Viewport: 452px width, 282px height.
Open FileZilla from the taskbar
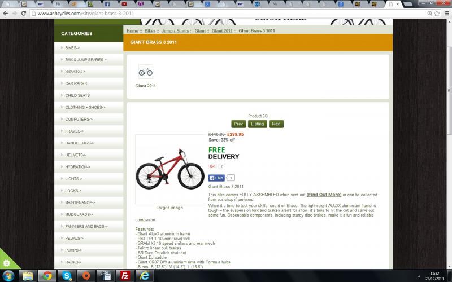click(x=125, y=276)
